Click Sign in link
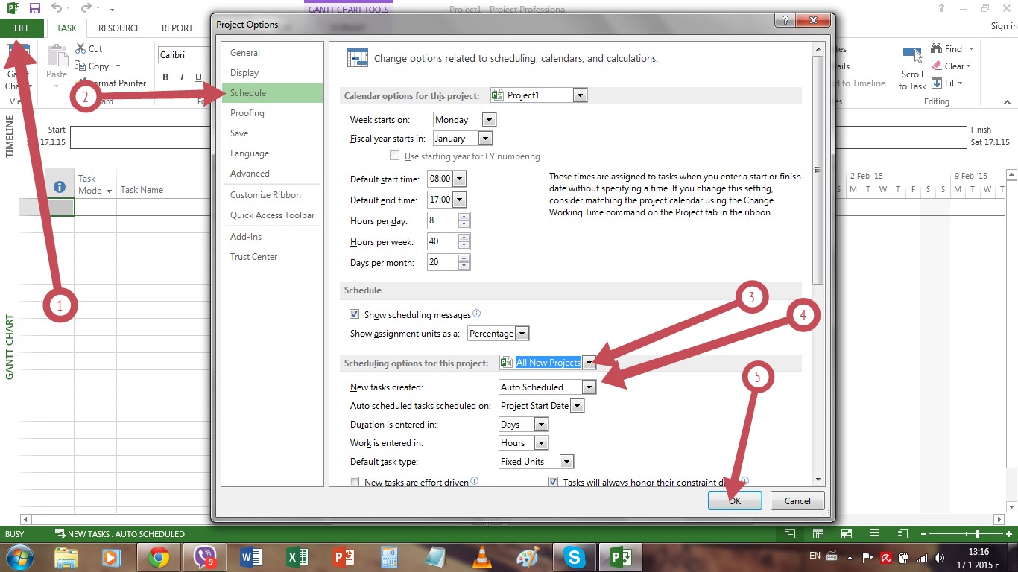The height and width of the screenshot is (572, 1018). [x=1004, y=26]
